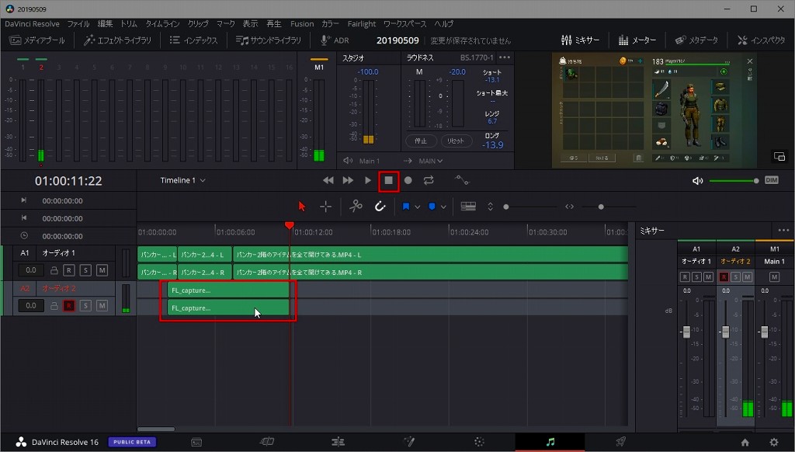795x452 pixels.
Task: Click the Stop playback button
Action: pos(389,180)
